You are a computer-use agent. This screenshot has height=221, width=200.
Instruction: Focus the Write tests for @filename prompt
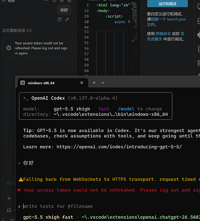tap(58, 206)
